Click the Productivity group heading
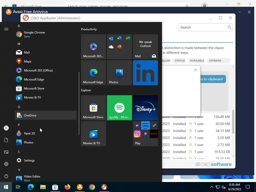This screenshot has height=192, width=256. (89, 29)
